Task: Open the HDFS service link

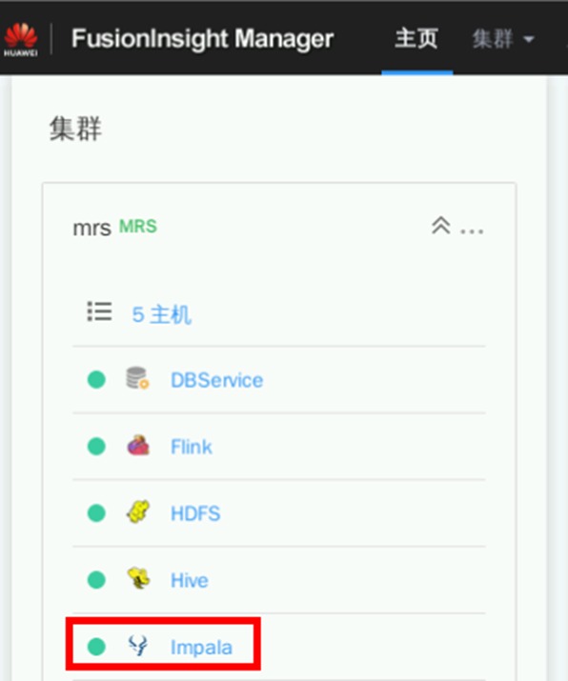Action: 195,513
